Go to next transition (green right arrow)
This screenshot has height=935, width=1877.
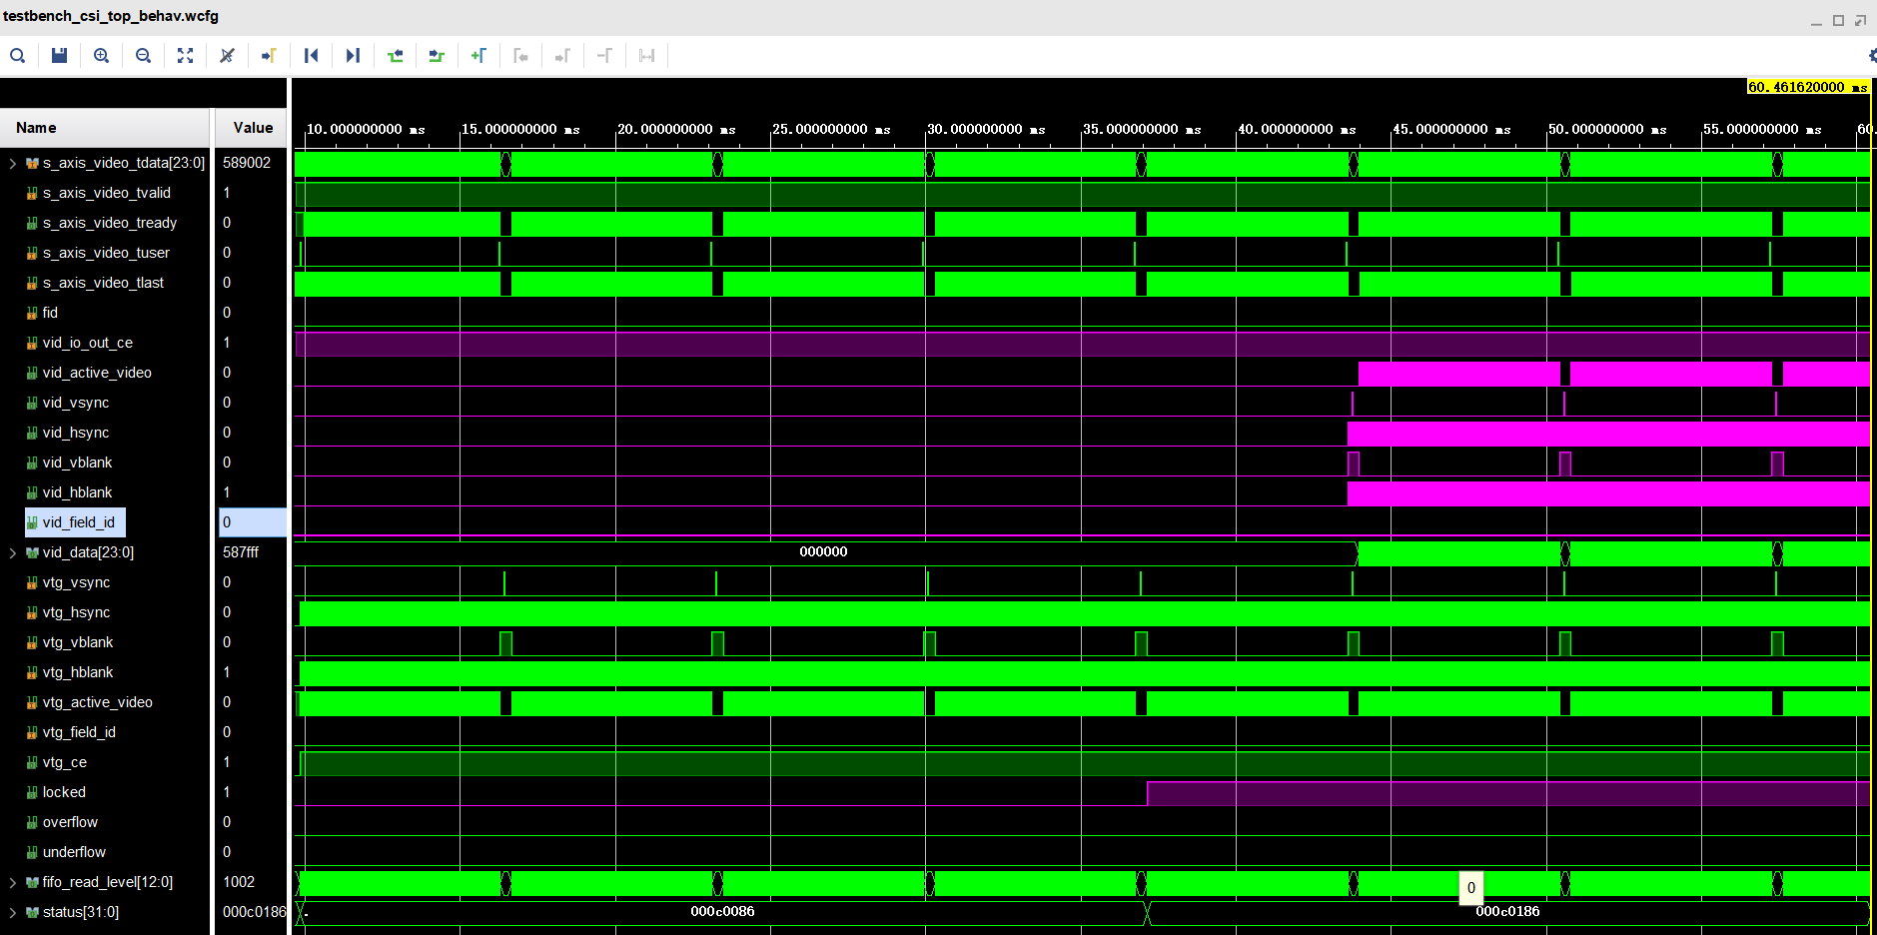point(437,55)
